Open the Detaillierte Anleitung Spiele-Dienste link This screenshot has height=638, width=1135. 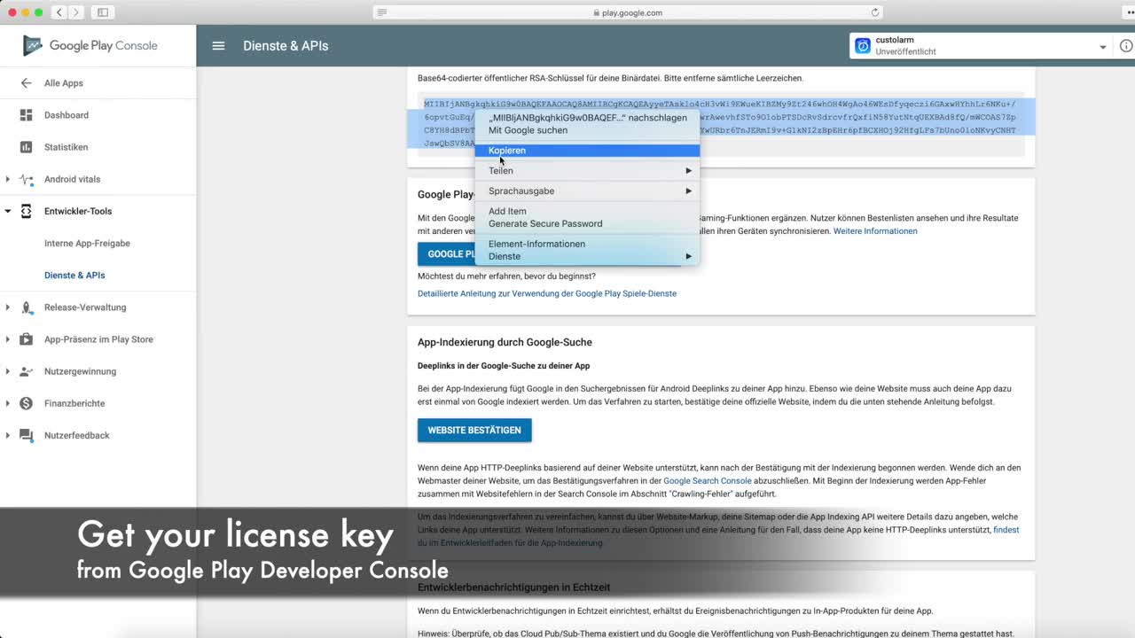click(x=547, y=293)
